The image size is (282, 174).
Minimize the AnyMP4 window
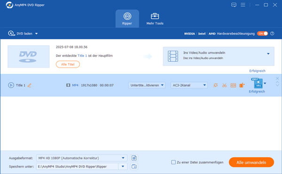coord(257,5)
